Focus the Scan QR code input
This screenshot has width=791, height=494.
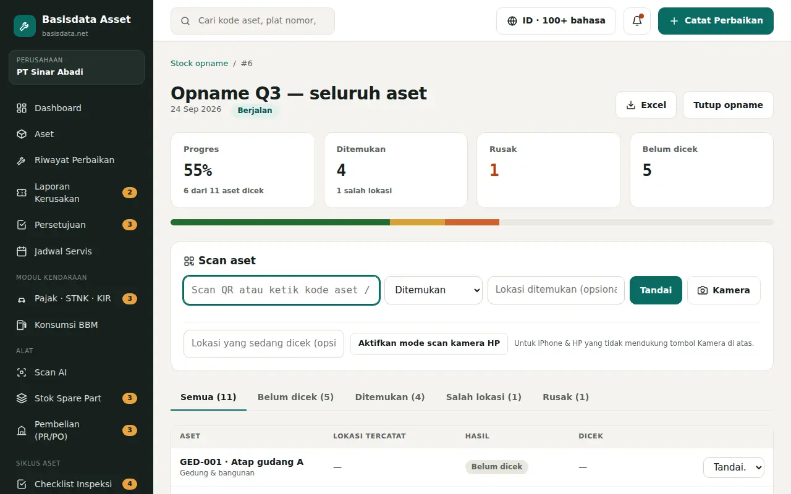(281, 290)
